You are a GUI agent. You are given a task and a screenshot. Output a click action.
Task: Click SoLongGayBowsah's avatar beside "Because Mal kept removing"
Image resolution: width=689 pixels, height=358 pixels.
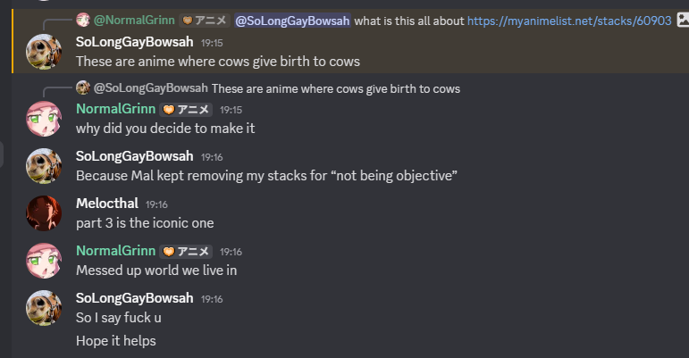[x=44, y=165]
